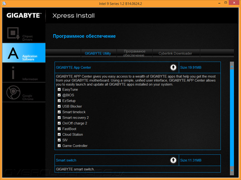Click the GIGABYTE App Center download icon
241x180 pixels.
point(173,67)
